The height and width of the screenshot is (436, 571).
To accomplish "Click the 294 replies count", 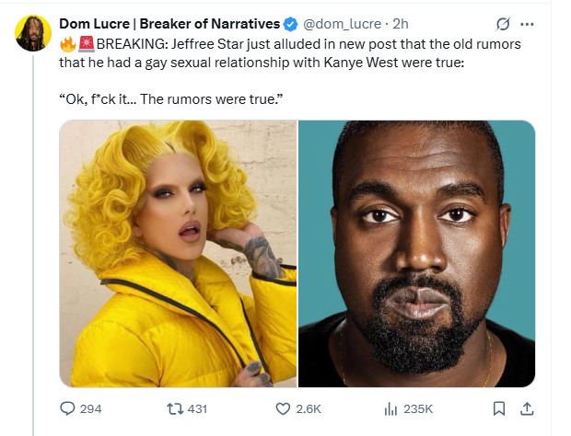I will pos(90,408).
